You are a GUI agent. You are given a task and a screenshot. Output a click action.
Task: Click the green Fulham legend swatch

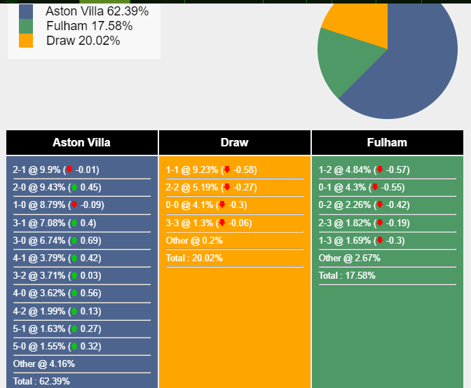(x=26, y=26)
